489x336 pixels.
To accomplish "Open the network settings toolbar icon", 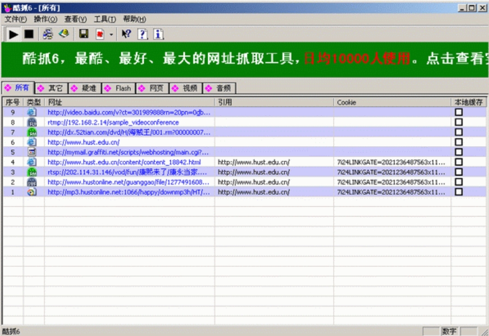I will 48,34.
